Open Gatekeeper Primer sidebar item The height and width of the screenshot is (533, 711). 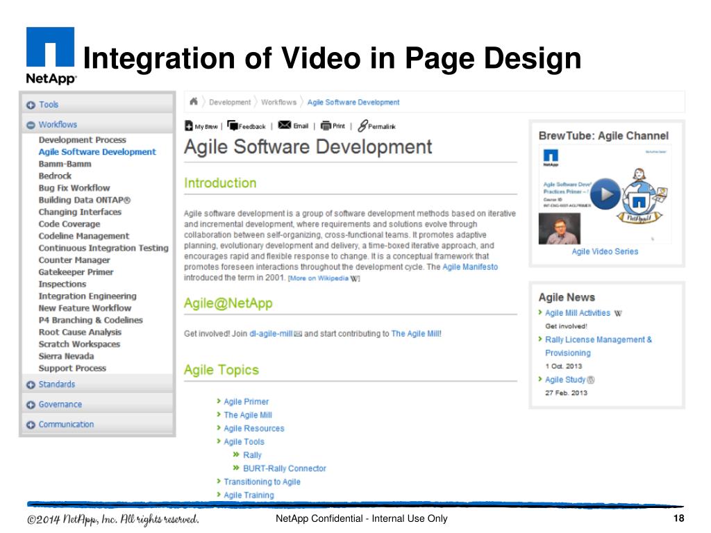click(76, 272)
